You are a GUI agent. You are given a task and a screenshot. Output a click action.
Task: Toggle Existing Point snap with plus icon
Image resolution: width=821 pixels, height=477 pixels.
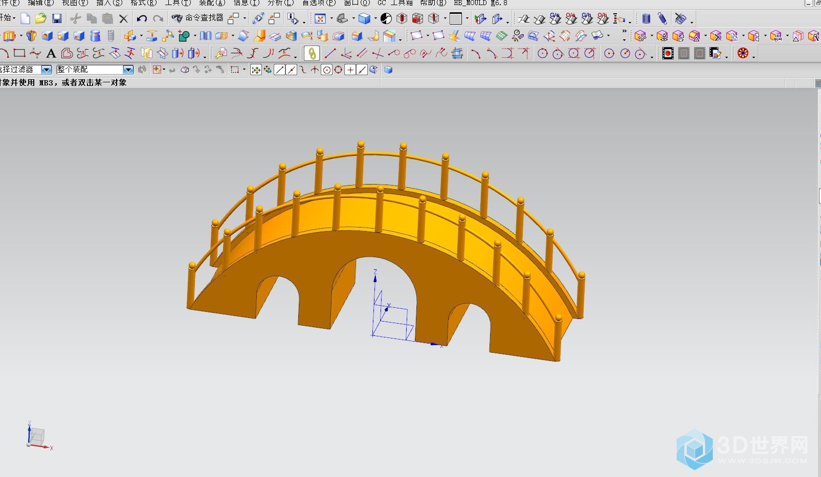[x=350, y=70]
